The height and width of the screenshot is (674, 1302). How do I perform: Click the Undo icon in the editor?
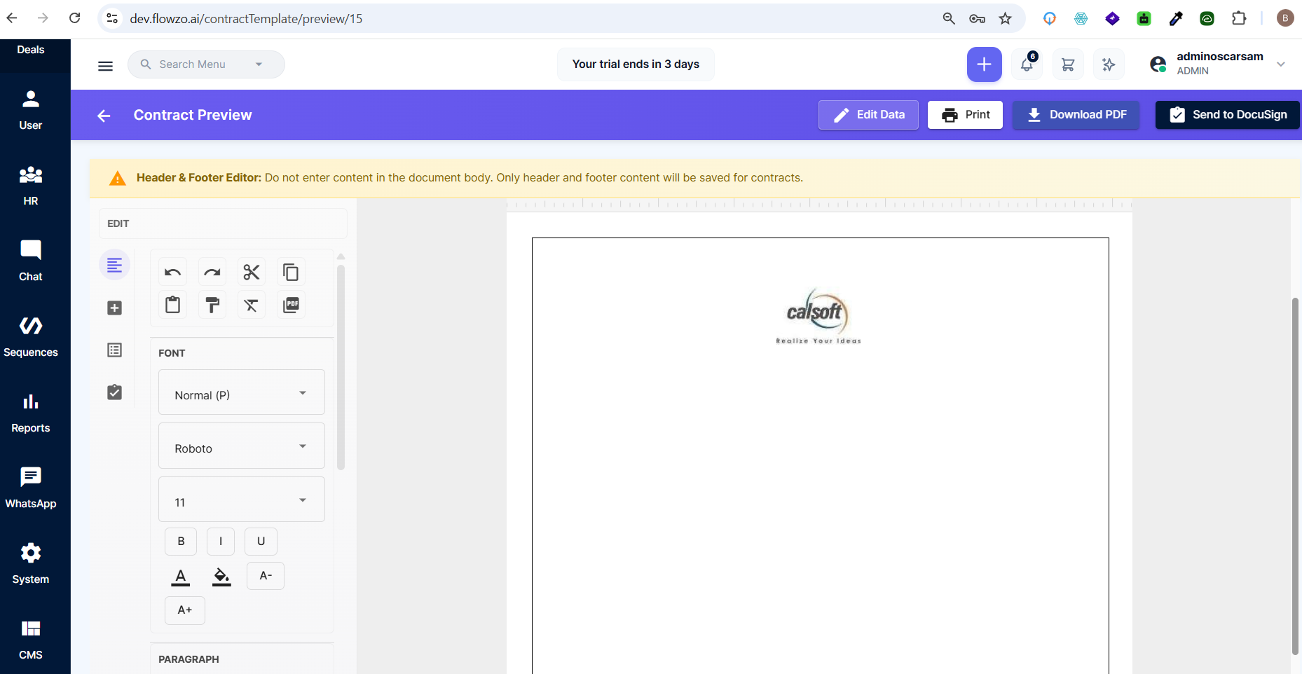point(172,272)
